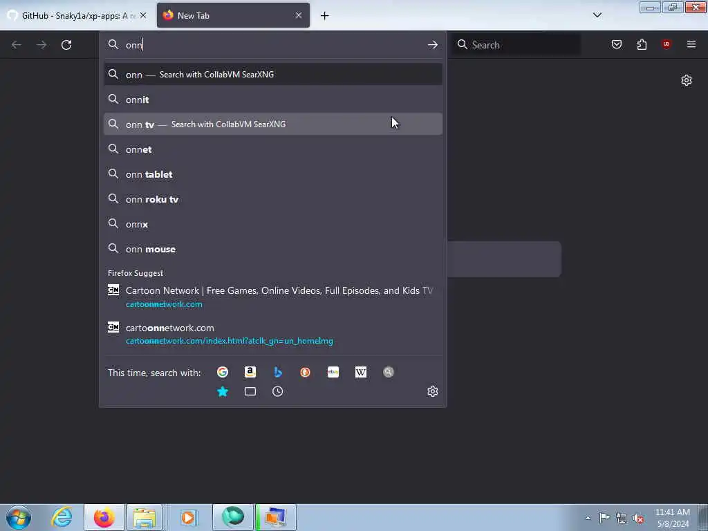Search open tabs via the tab icon
The width and height of the screenshot is (708, 531).
(x=250, y=391)
